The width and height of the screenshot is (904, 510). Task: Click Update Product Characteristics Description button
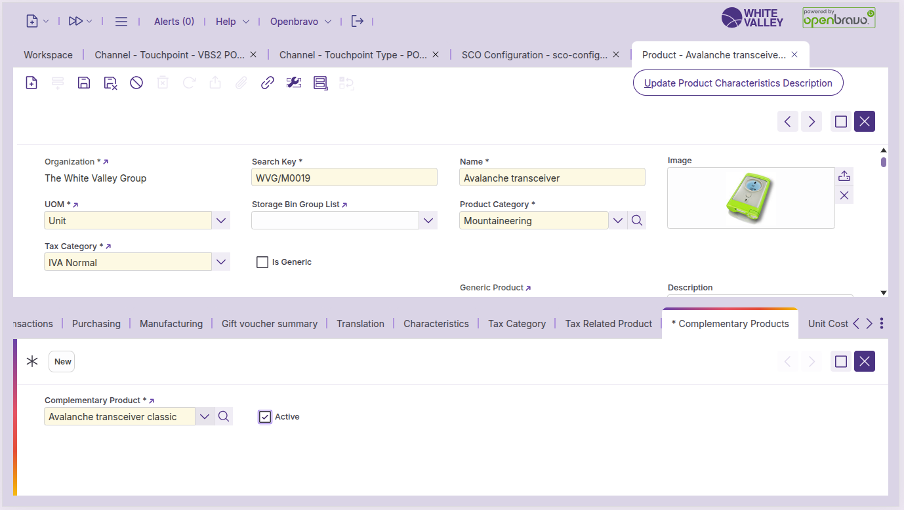[738, 83]
